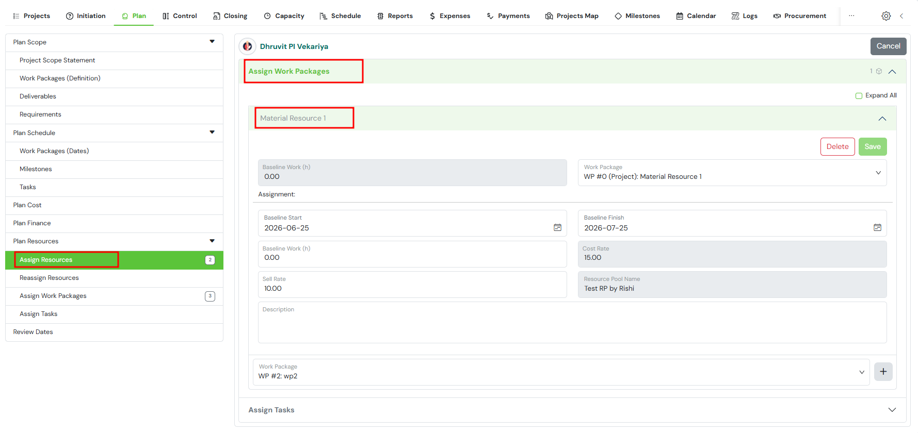Click the green Save button

873,146
